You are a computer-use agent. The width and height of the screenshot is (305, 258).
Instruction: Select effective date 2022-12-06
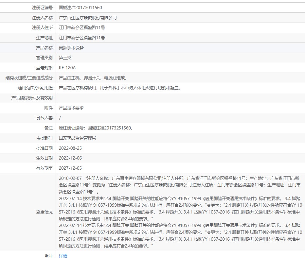coord(70,158)
